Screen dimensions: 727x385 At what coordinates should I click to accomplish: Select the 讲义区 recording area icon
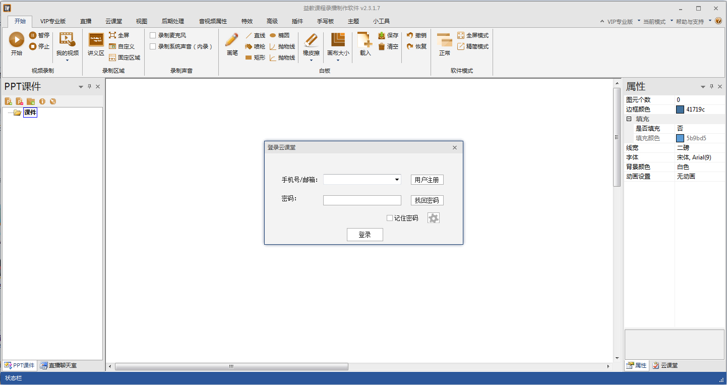96,40
